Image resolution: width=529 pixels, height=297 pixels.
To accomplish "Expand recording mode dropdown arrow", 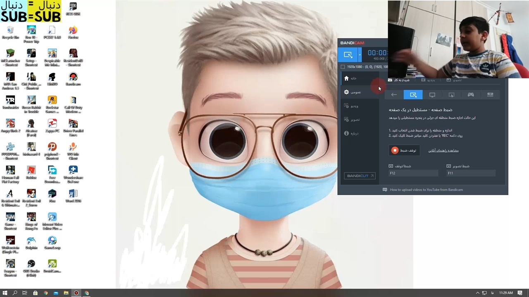I will [360, 54].
